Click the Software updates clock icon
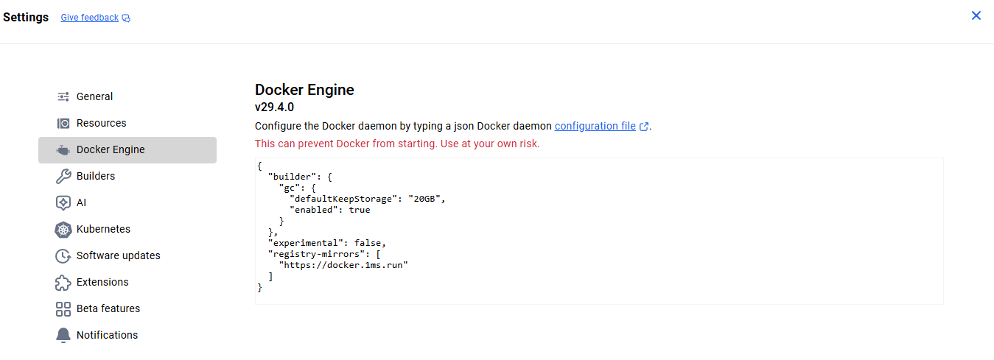Image resolution: width=994 pixels, height=360 pixels. (63, 256)
